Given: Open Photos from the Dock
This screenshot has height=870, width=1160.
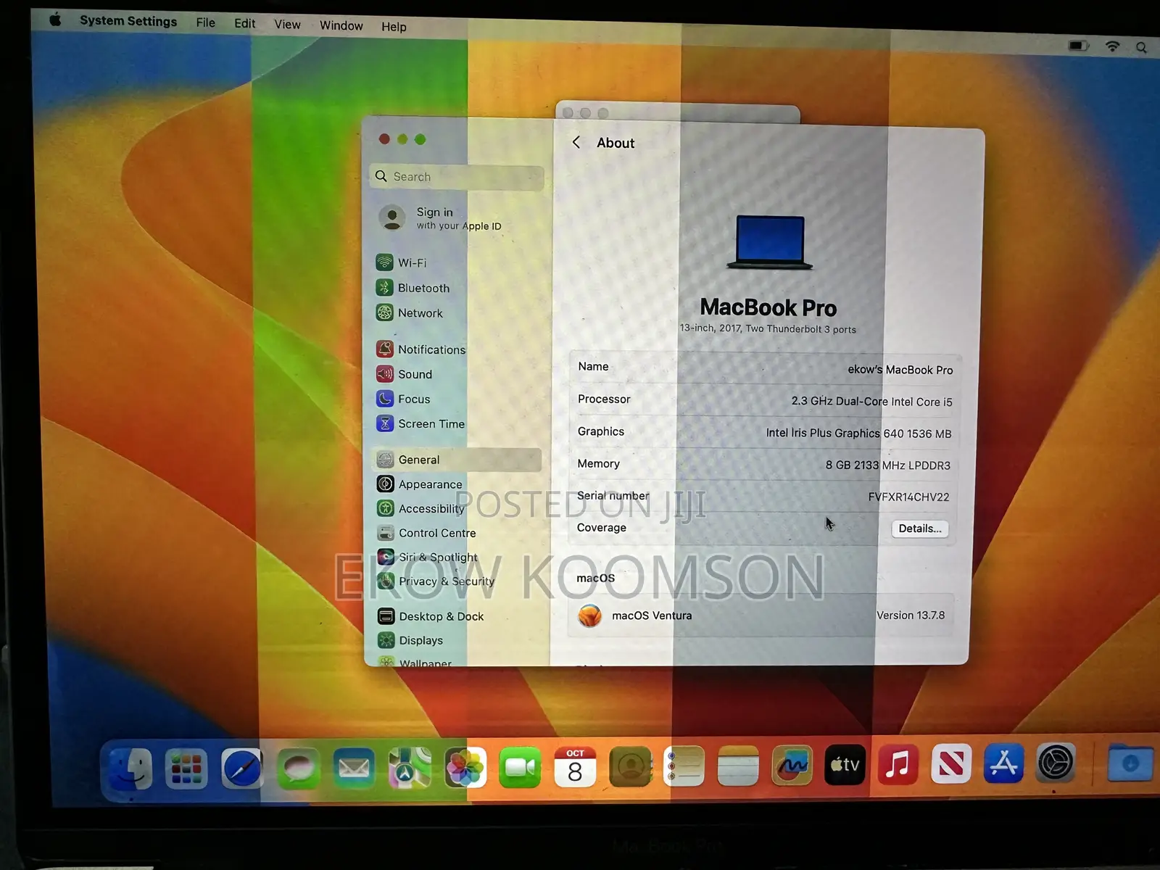Looking at the screenshot, I should click(x=465, y=768).
